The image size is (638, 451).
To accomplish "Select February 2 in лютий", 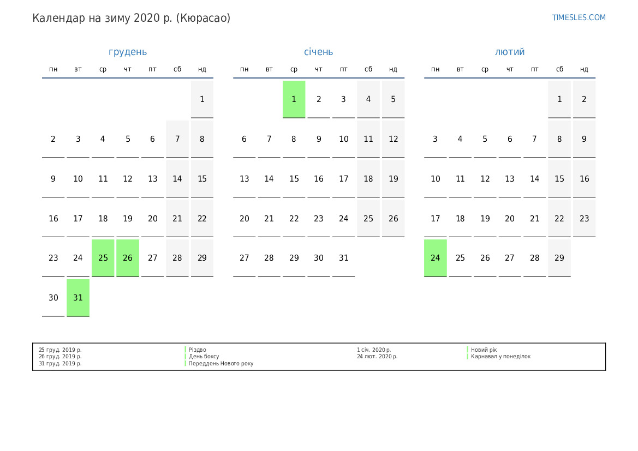I will 585,99.
